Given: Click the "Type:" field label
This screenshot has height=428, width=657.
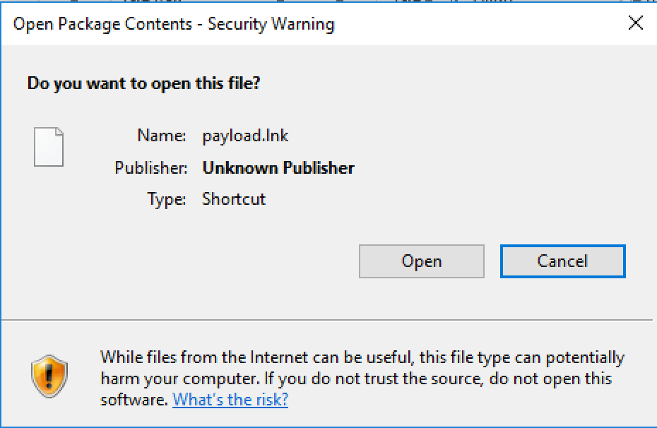Looking at the screenshot, I should tap(167, 199).
